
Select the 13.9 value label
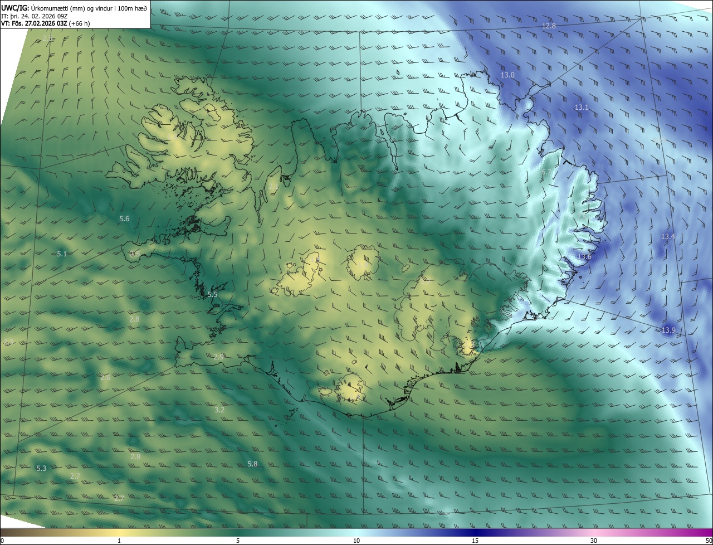(x=668, y=330)
